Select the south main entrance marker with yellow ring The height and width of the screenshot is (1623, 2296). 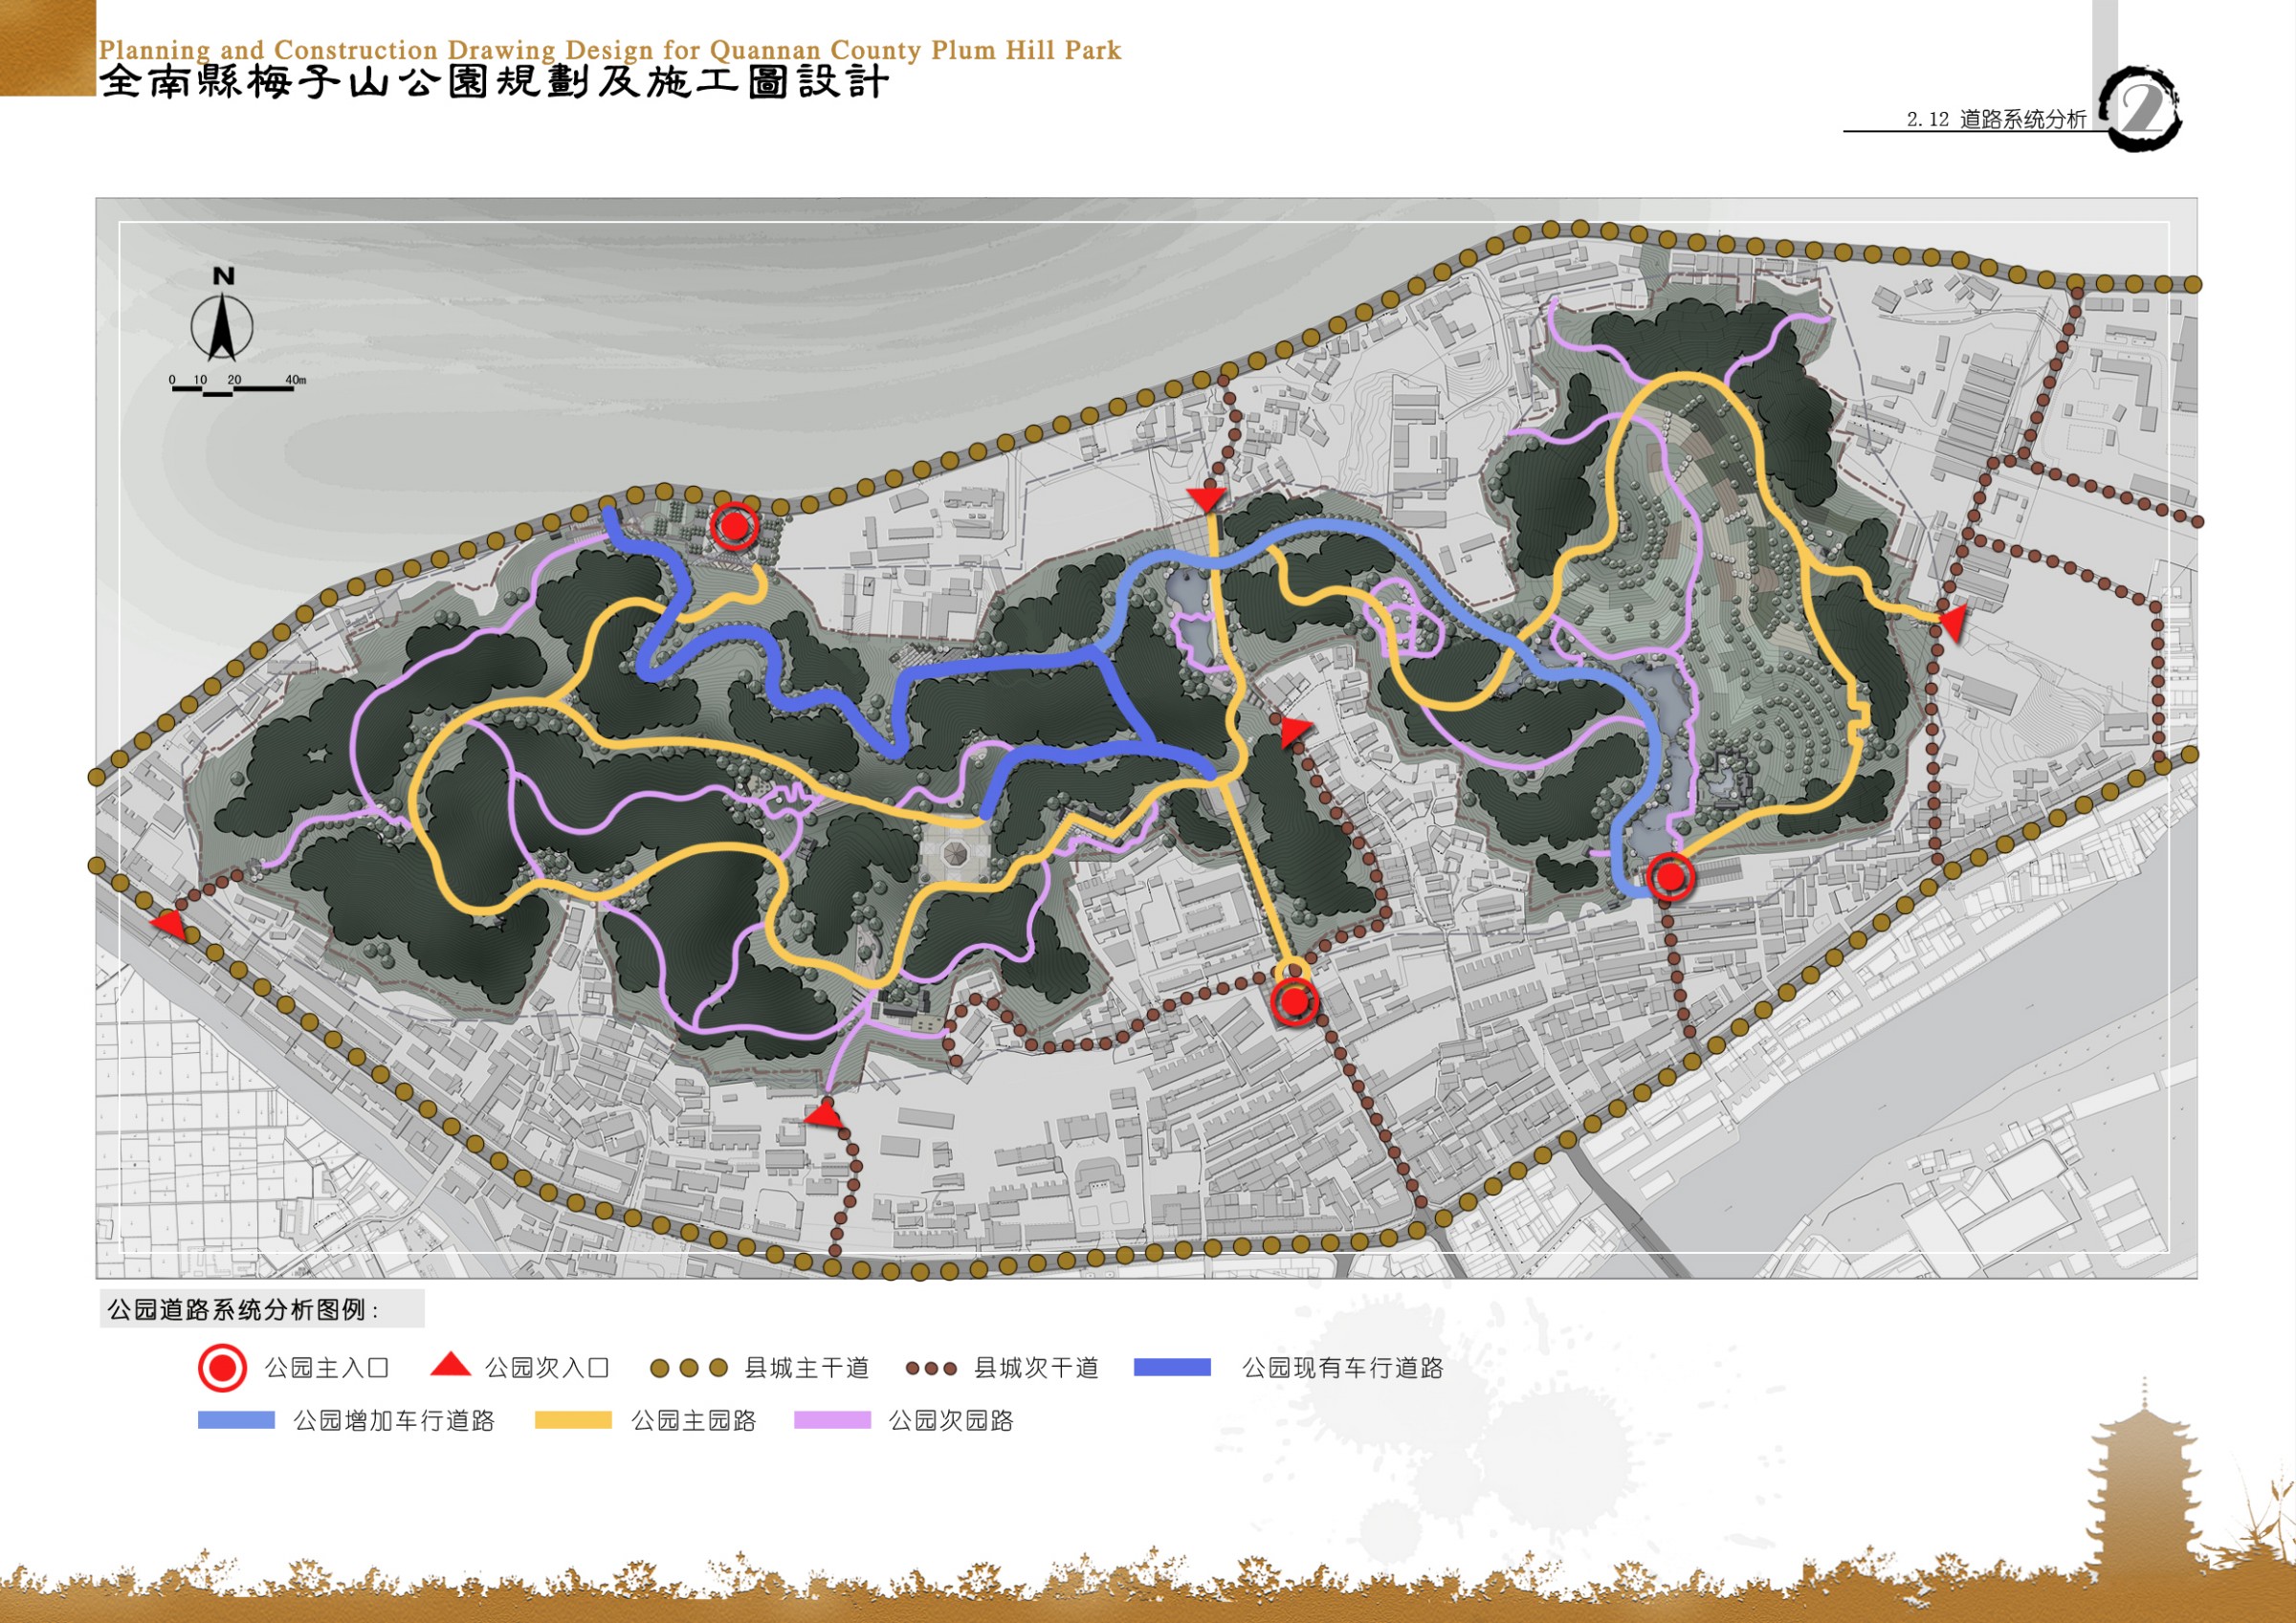click(x=1295, y=1000)
